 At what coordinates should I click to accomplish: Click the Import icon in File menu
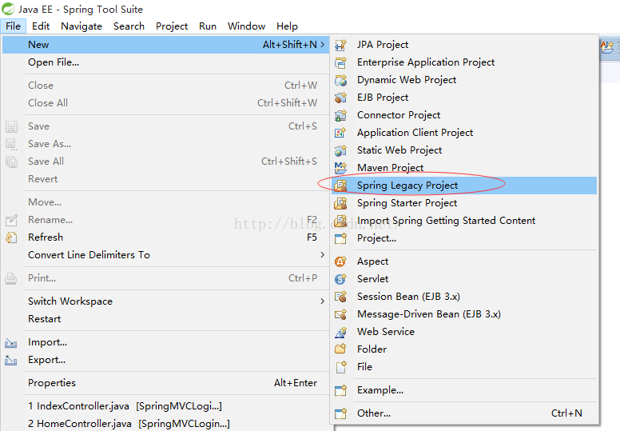11,343
